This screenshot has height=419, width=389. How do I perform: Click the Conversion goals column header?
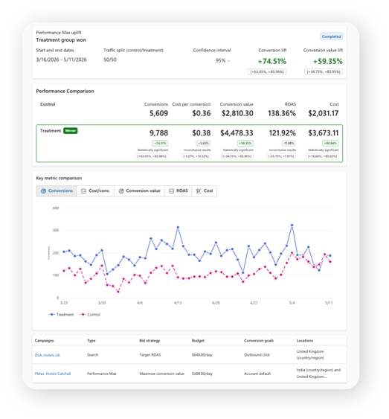coord(259,341)
